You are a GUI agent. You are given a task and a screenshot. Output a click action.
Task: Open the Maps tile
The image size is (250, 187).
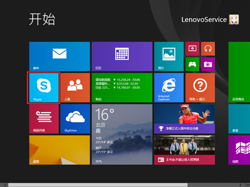click(x=239, y=150)
